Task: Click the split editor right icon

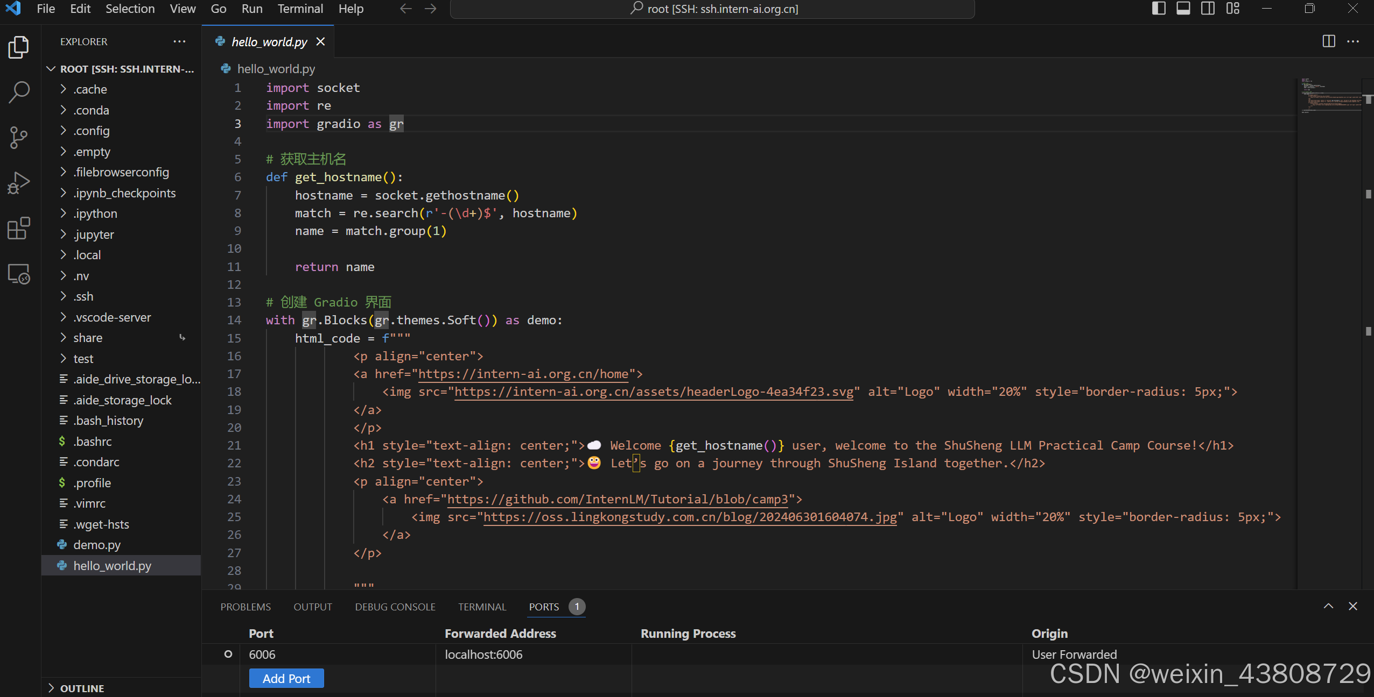Action: click(x=1328, y=41)
